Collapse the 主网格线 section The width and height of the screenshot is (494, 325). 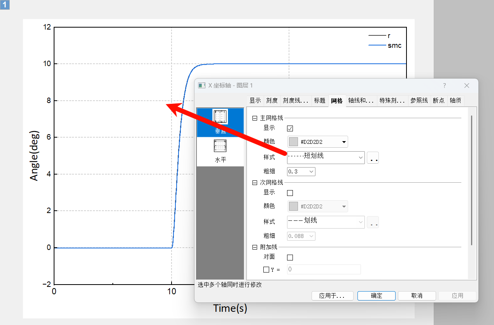coord(255,118)
